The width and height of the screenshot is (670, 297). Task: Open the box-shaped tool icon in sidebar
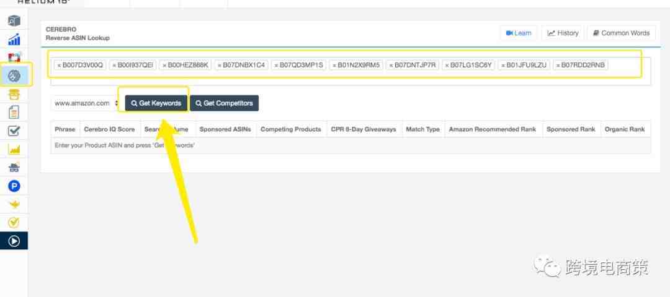coord(14,22)
